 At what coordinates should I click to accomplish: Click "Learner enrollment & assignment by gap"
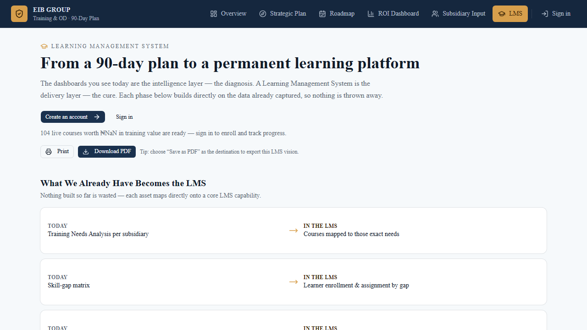point(356,286)
